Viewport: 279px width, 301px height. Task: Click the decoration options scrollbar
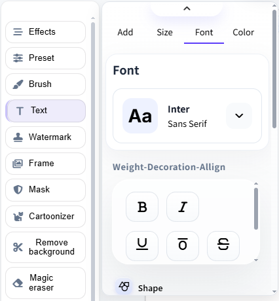(x=256, y=209)
